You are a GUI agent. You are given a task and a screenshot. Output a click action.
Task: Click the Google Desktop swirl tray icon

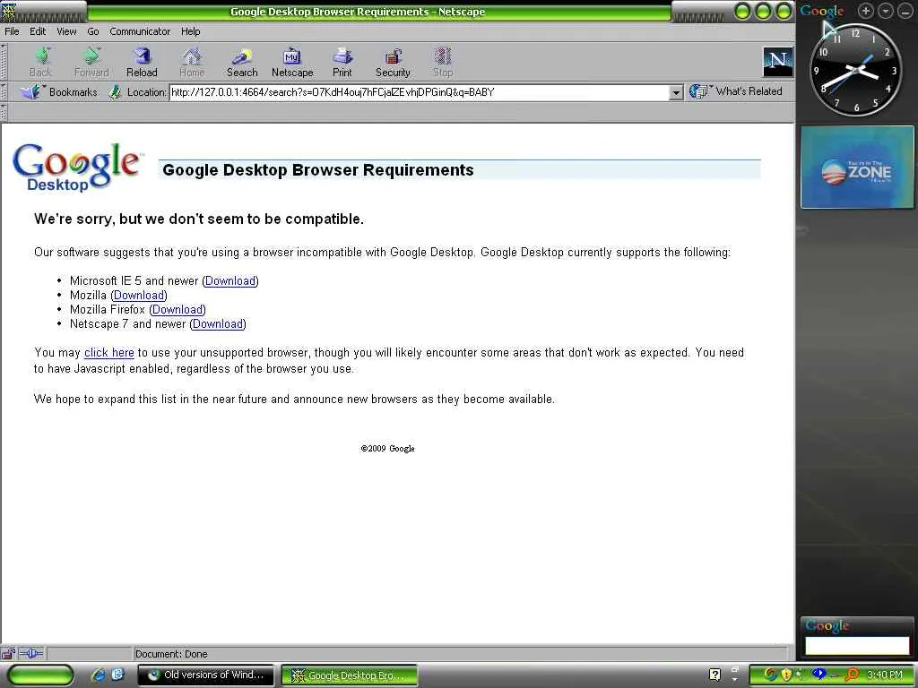pyautogui.click(x=770, y=675)
